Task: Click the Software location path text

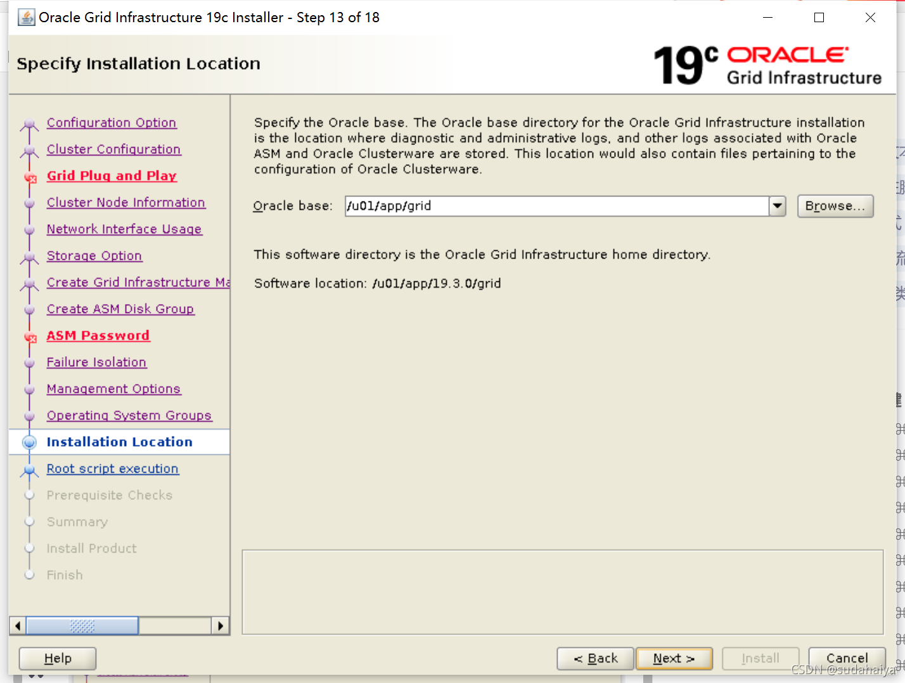Action: pos(437,283)
